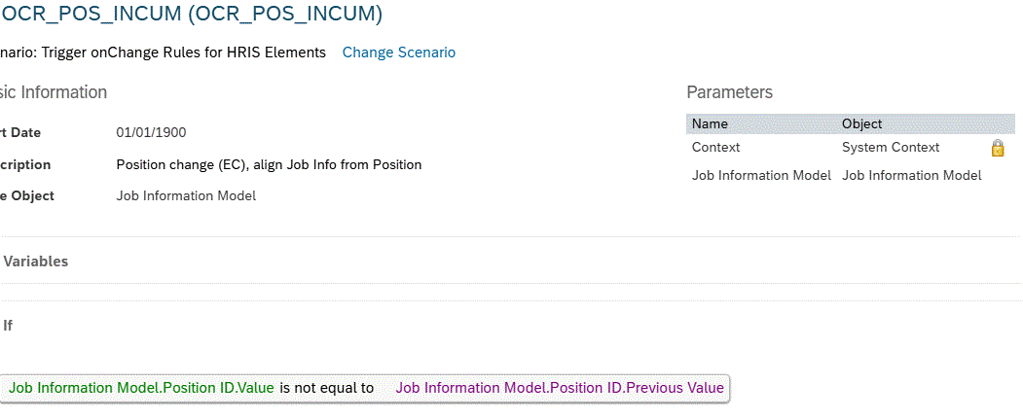1023x419 pixels.
Task: Click the System Context object value
Action: coord(891,148)
